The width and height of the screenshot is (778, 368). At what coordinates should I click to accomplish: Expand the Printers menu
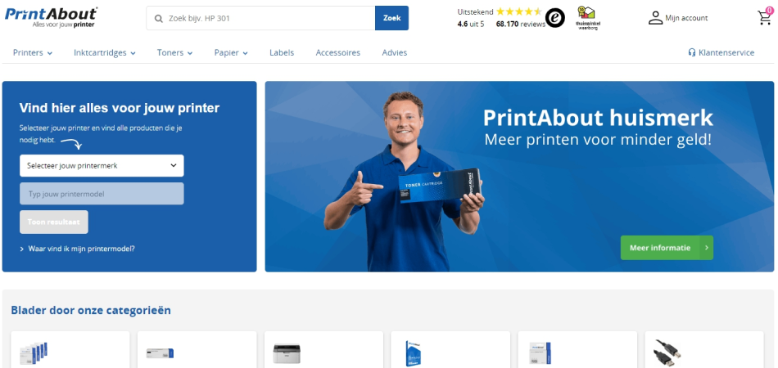33,52
